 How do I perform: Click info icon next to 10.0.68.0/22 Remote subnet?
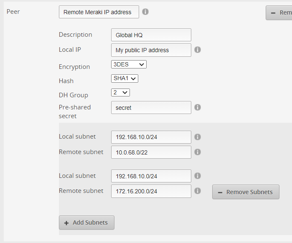198,152
